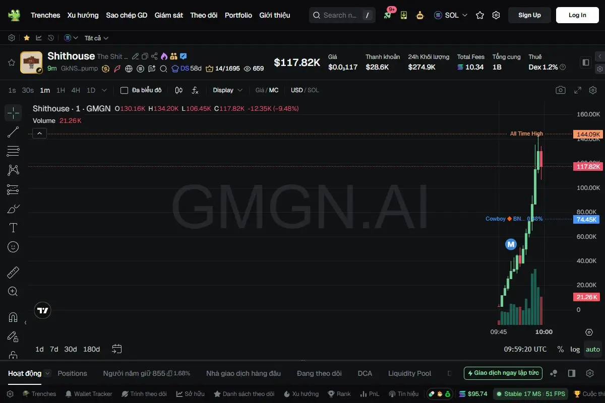Toggle the bottom panel layout icon
605x403 pixels.
pyautogui.click(x=572, y=373)
